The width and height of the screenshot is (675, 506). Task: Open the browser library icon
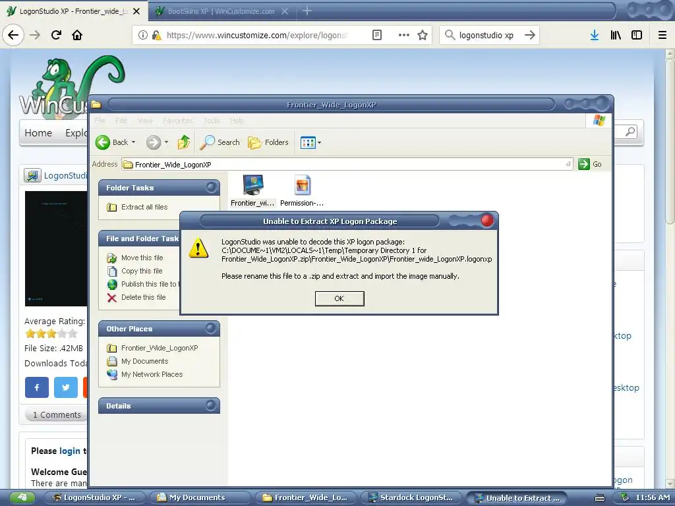616,35
